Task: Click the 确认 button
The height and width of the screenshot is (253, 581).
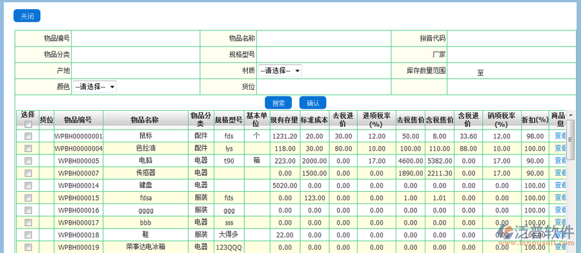Action: tap(312, 102)
